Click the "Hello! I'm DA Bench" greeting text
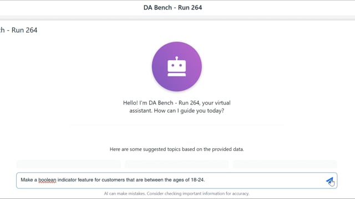This screenshot has width=355, height=199. click(148, 103)
